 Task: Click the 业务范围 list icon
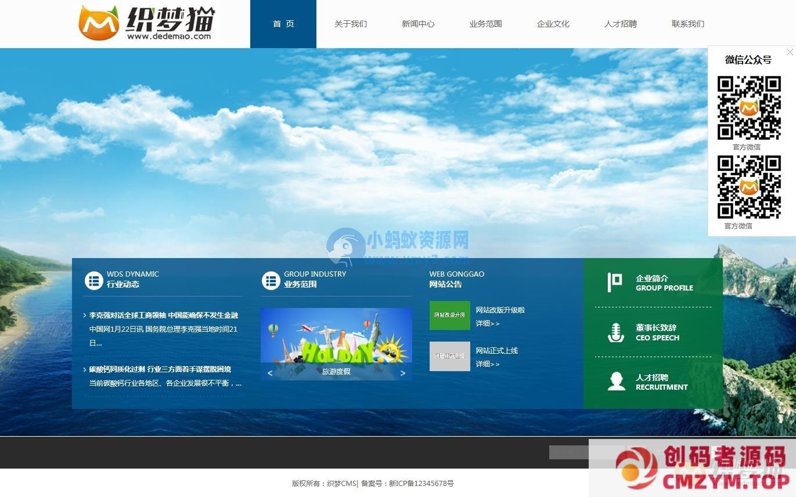(271, 281)
